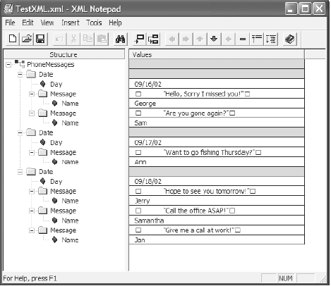Save the file using the floppy disk icon
The image size is (331, 286).
coord(40,39)
